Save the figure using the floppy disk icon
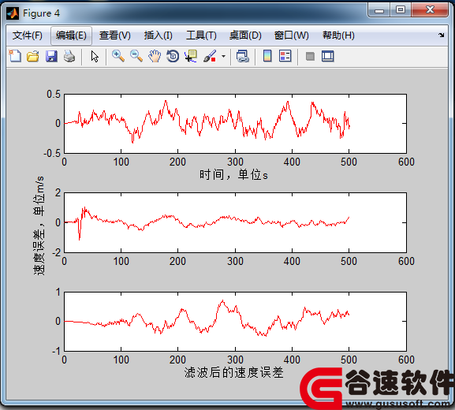Viewport: 455px width, 410px height. pos(51,56)
